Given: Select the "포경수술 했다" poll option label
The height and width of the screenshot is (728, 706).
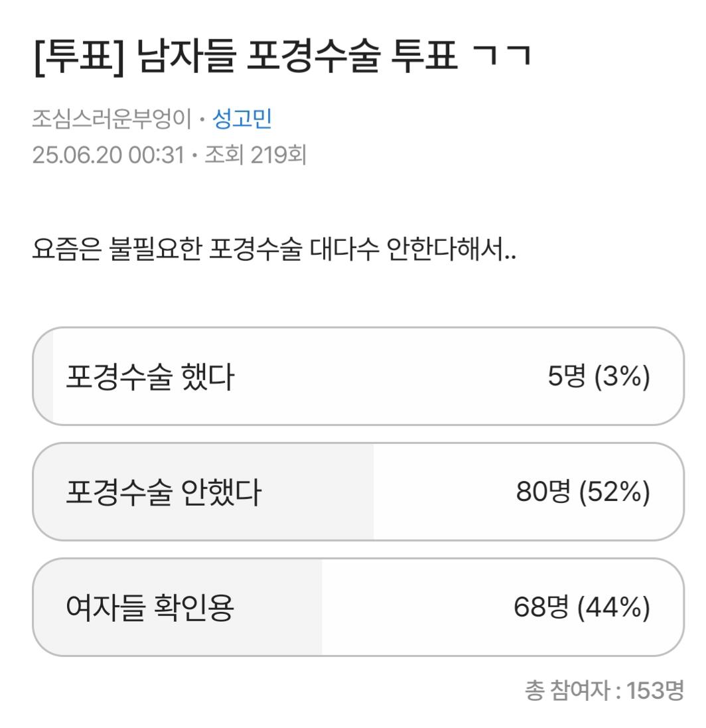Looking at the screenshot, I should 149,378.
